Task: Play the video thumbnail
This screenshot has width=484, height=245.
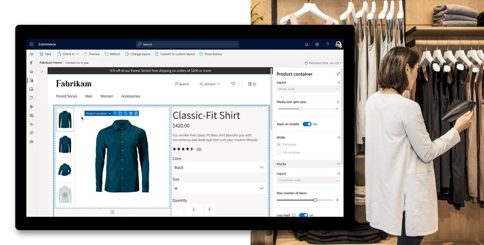Action: coord(65,195)
